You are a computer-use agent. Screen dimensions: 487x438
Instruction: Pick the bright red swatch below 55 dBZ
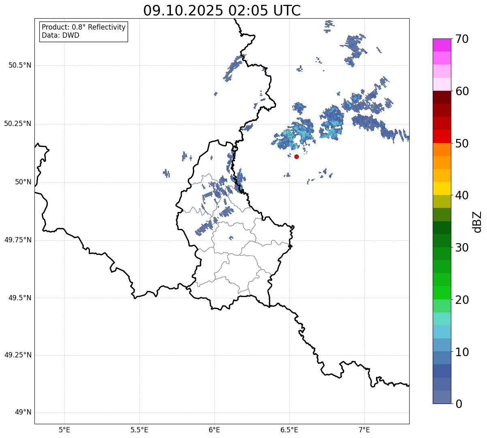442,136
